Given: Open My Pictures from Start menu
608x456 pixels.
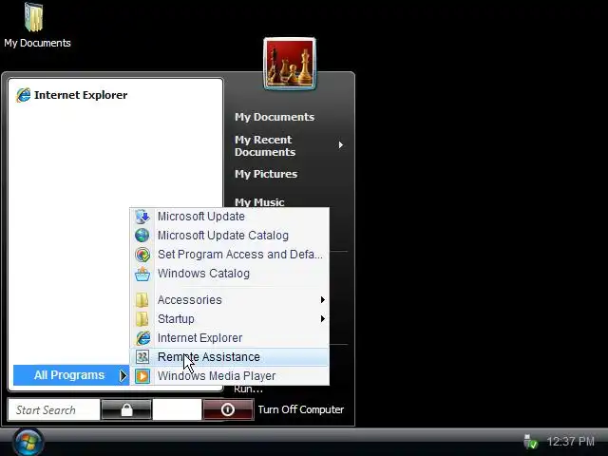Looking at the screenshot, I should pyautogui.click(x=266, y=174).
